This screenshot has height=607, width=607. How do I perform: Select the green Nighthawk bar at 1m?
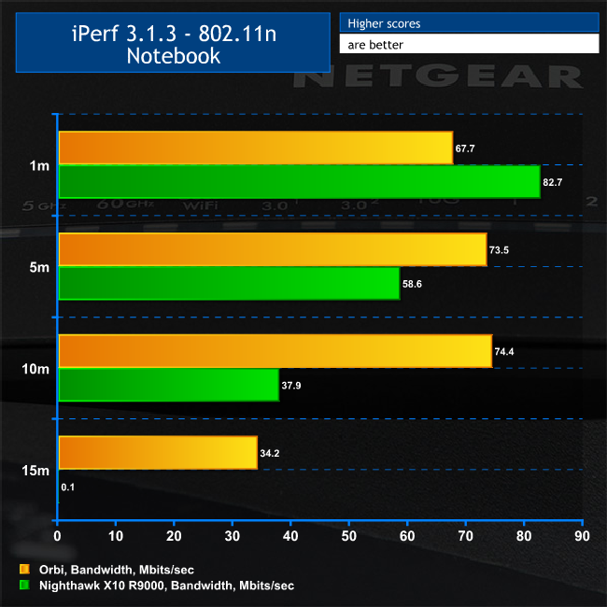coord(299,181)
